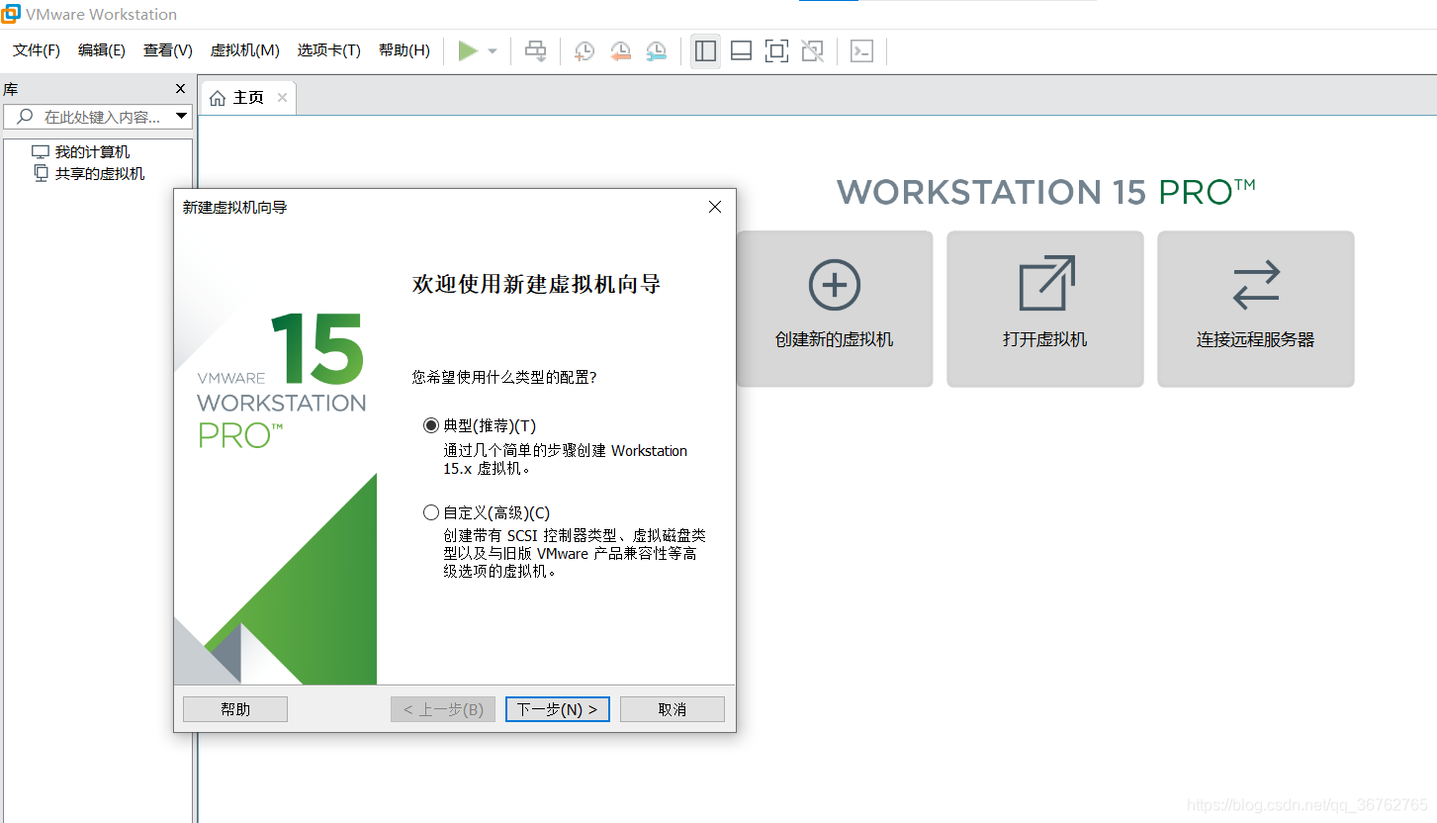Click the revert to snapshot icon
1437x823 pixels.
(x=620, y=50)
